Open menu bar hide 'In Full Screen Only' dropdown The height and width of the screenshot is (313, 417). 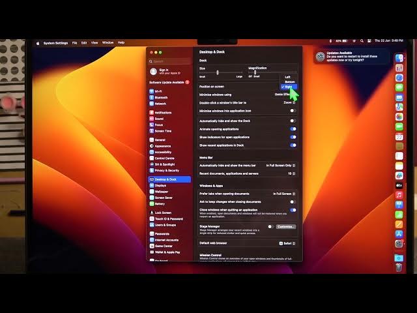(281, 166)
